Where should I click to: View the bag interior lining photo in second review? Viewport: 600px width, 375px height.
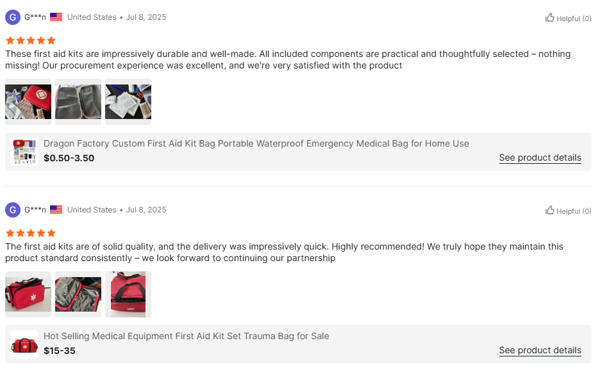78,294
